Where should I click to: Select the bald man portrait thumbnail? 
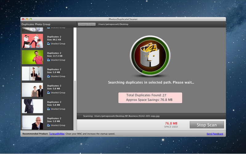[x=32, y=122]
